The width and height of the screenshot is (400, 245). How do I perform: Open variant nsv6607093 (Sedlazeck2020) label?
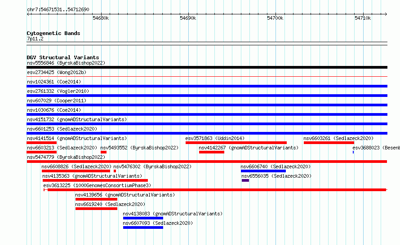(158, 223)
